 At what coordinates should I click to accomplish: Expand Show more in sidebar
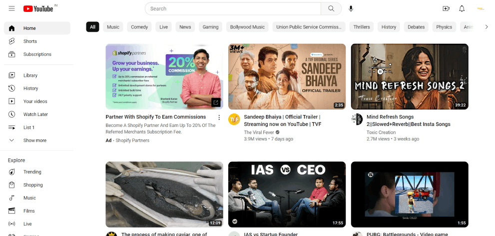pyautogui.click(x=37, y=140)
